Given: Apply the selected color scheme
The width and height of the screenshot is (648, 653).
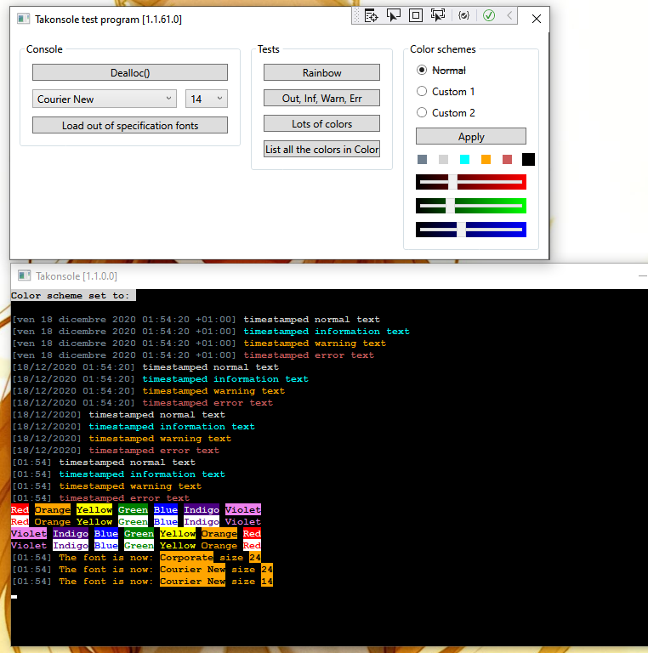Looking at the screenshot, I should [471, 137].
